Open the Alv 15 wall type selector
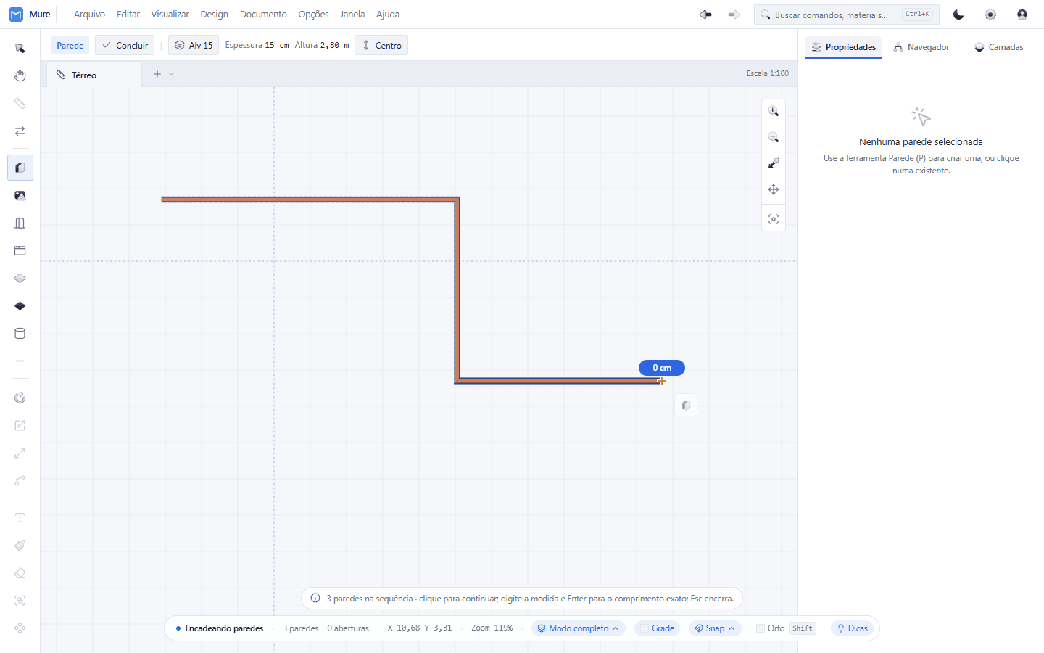1044x653 pixels. (x=194, y=45)
